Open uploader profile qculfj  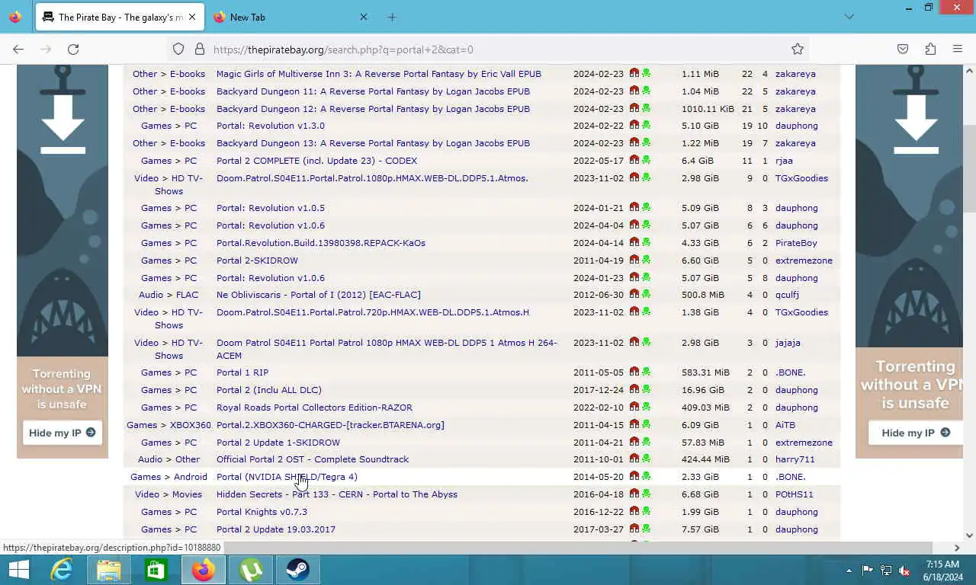788,295
